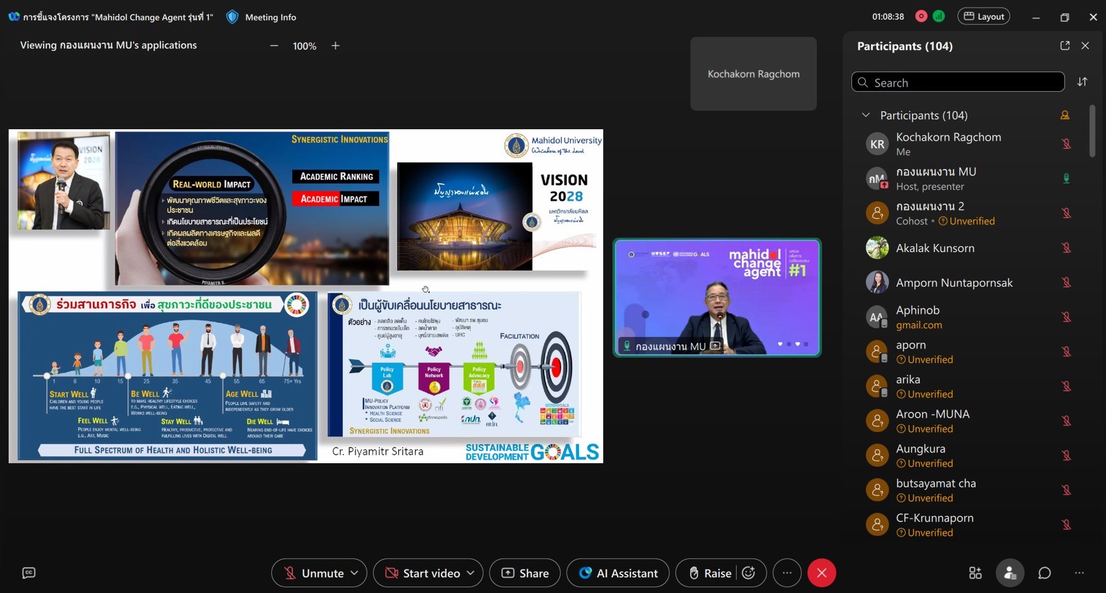This screenshot has height=593, width=1106.
Task: Sort the participants list
Action: 1083,82
